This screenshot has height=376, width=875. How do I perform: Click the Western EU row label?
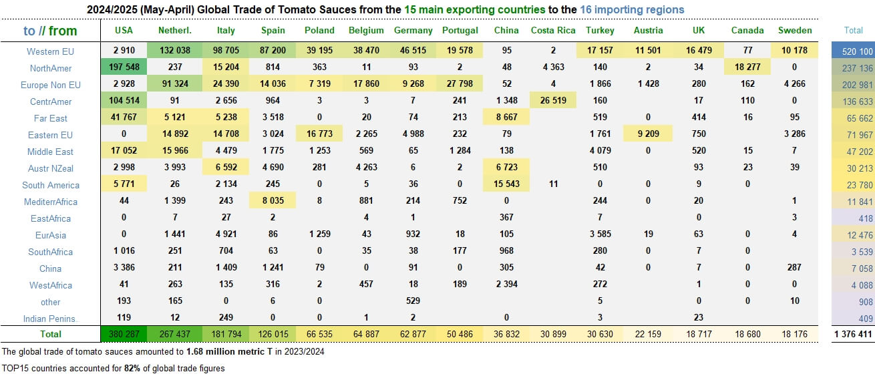tap(51, 51)
